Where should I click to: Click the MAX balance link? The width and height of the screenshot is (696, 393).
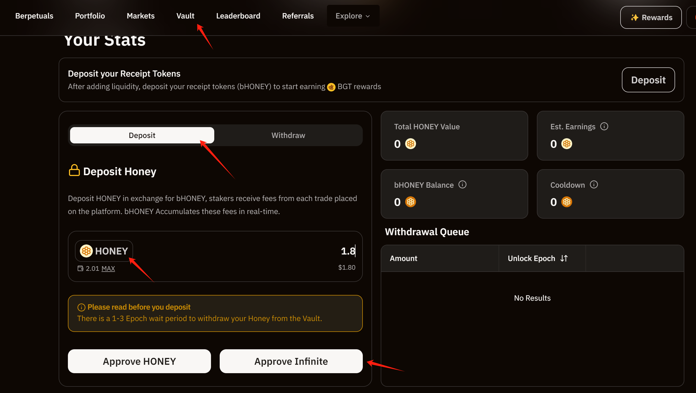pyautogui.click(x=108, y=269)
